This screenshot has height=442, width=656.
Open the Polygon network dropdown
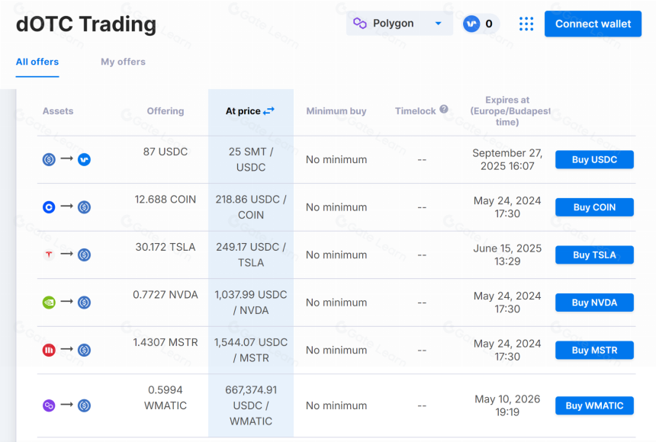[x=399, y=24]
